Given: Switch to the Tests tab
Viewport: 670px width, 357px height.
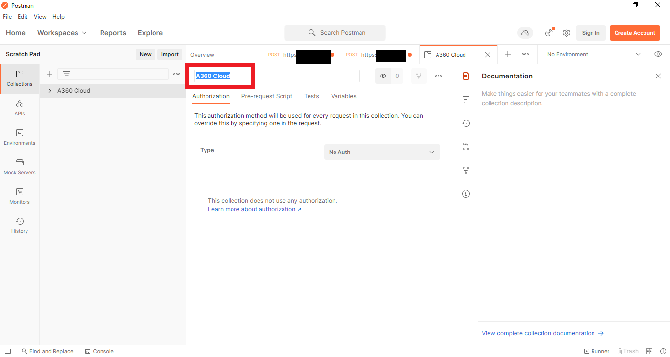Looking at the screenshot, I should 311,96.
